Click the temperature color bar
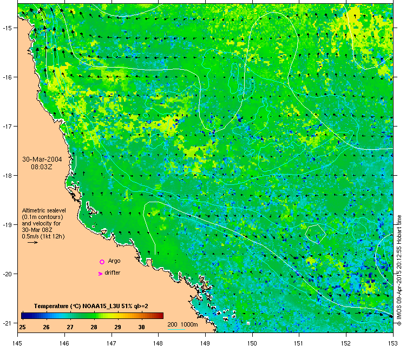 (x=93, y=316)
